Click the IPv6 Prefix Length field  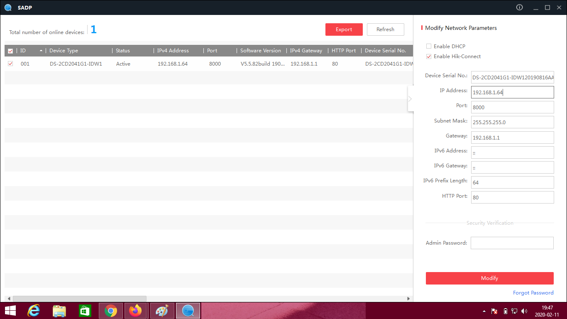pyautogui.click(x=513, y=182)
